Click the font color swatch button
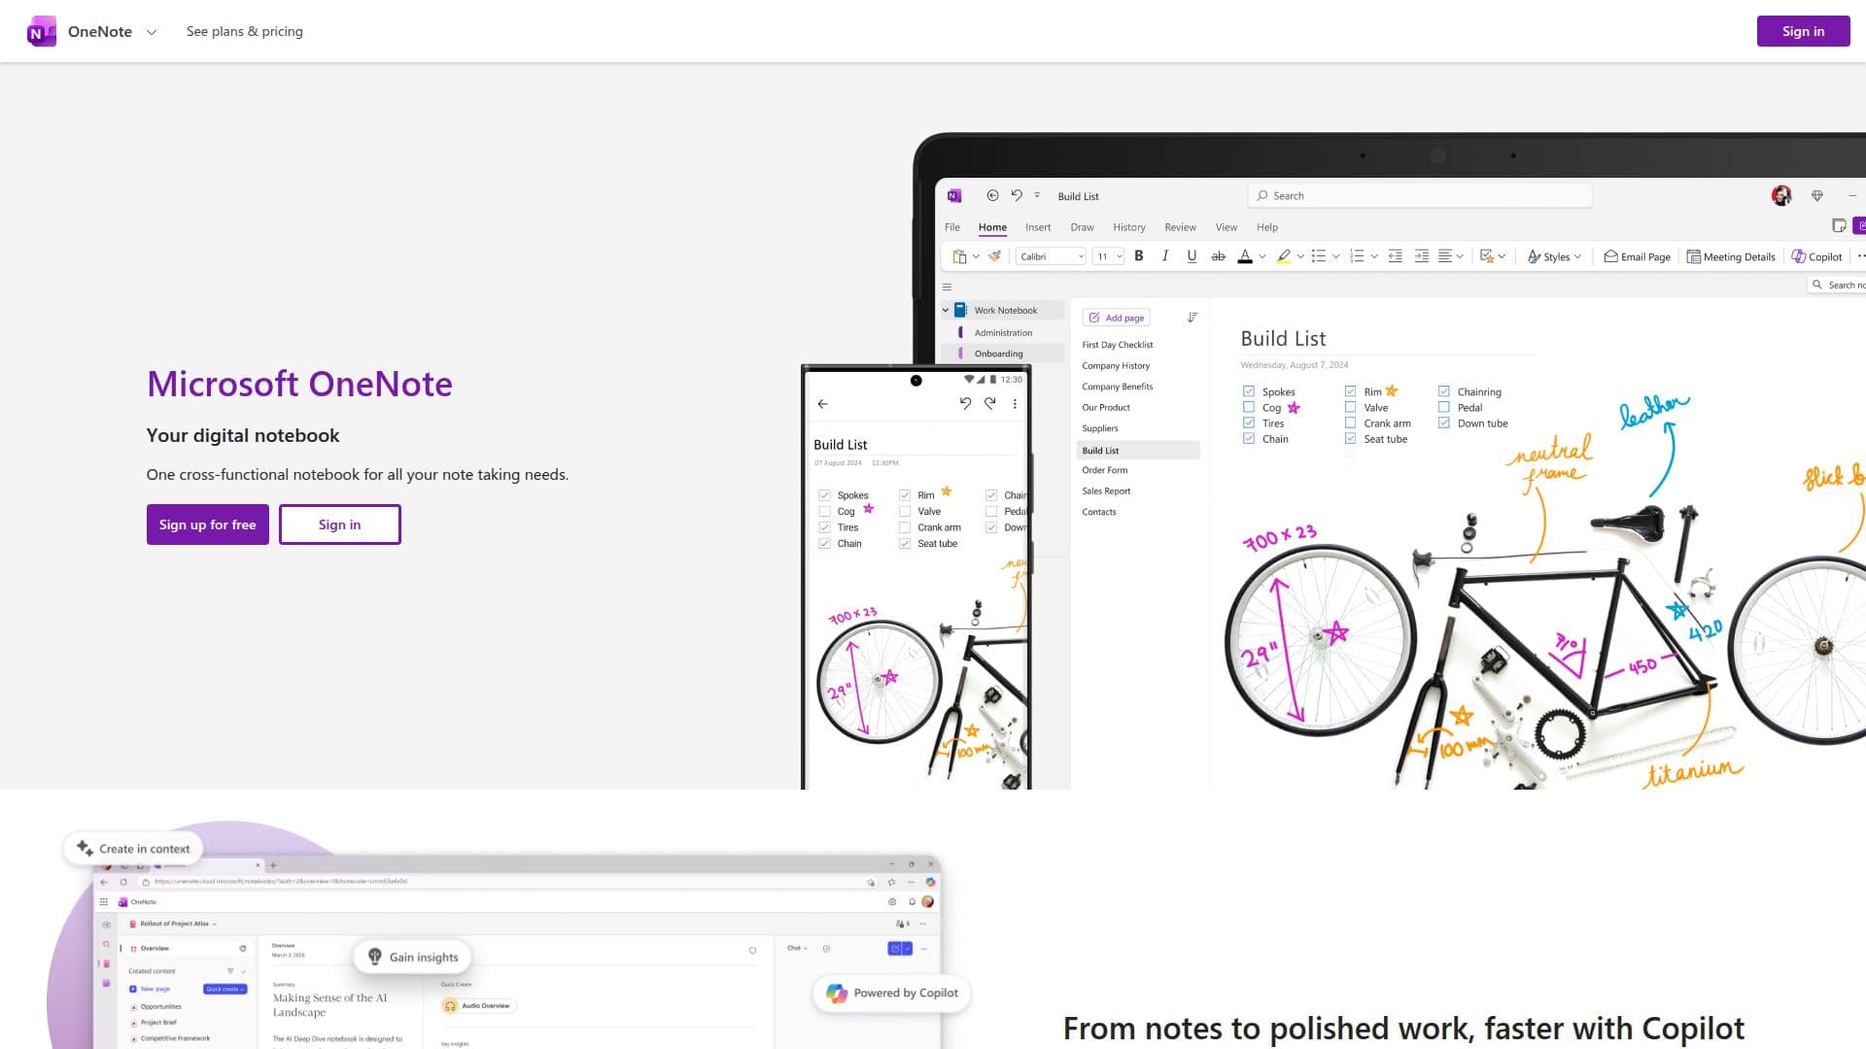The width and height of the screenshot is (1866, 1049). (1245, 256)
